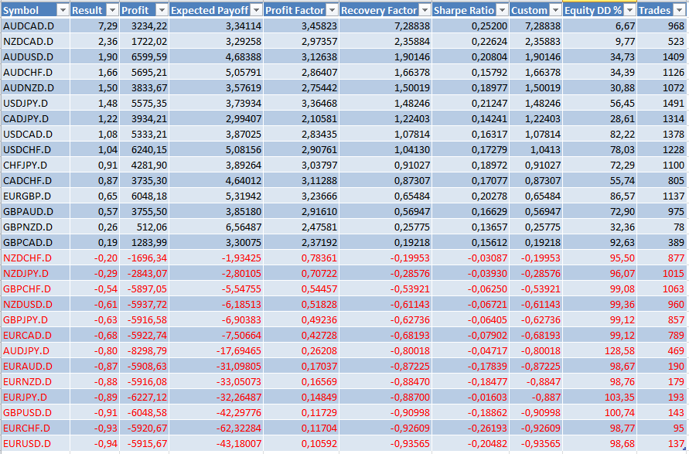Open the Sharpe Ratio filter dropdown
Viewport: 689px width, 454px height.
coord(502,10)
